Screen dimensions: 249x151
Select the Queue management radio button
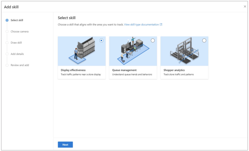pyautogui.click(x=153, y=40)
